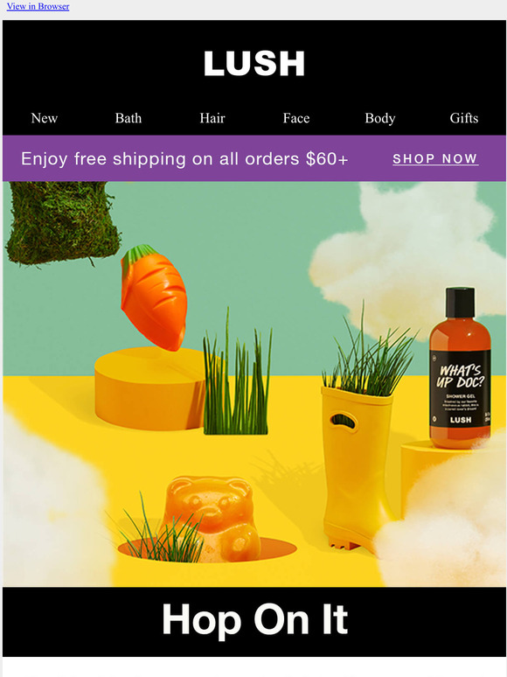Click the SHOP NOW link

tap(435, 159)
